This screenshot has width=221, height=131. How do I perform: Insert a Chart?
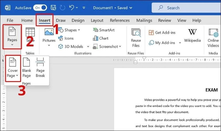point(101,38)
